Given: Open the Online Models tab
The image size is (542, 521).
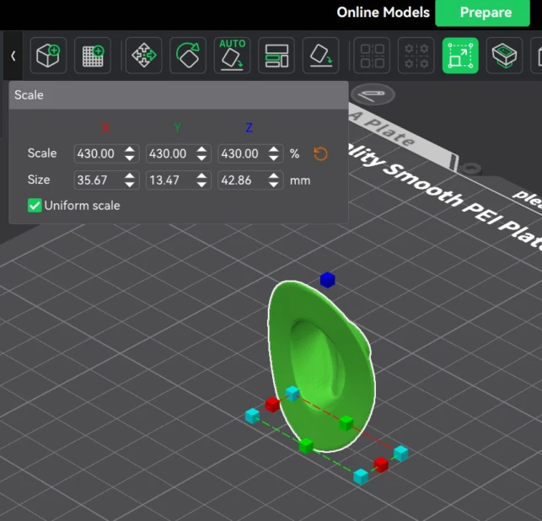Looking at the screenshot, I should 383,13.
